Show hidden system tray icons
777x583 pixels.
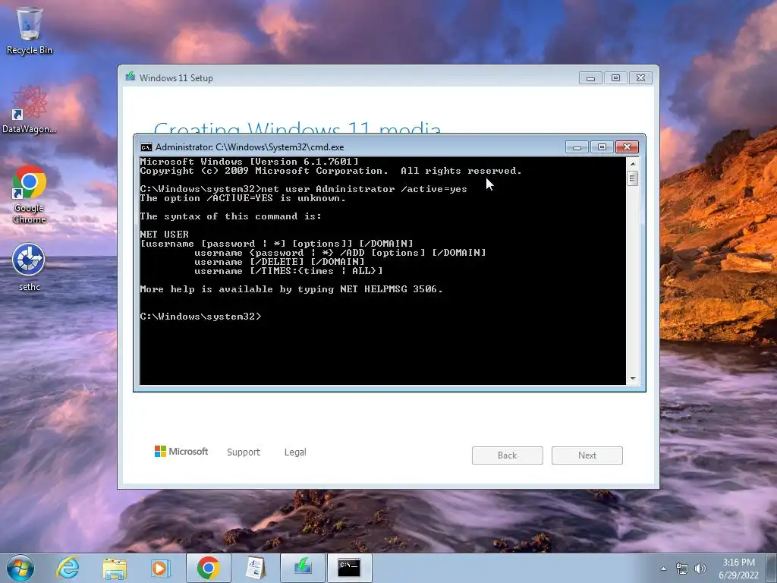pos(663,569)
